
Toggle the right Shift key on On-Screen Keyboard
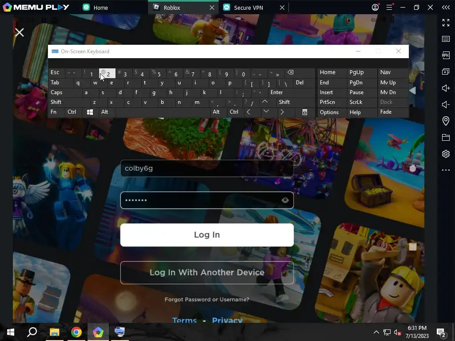(x=295, y=102)
